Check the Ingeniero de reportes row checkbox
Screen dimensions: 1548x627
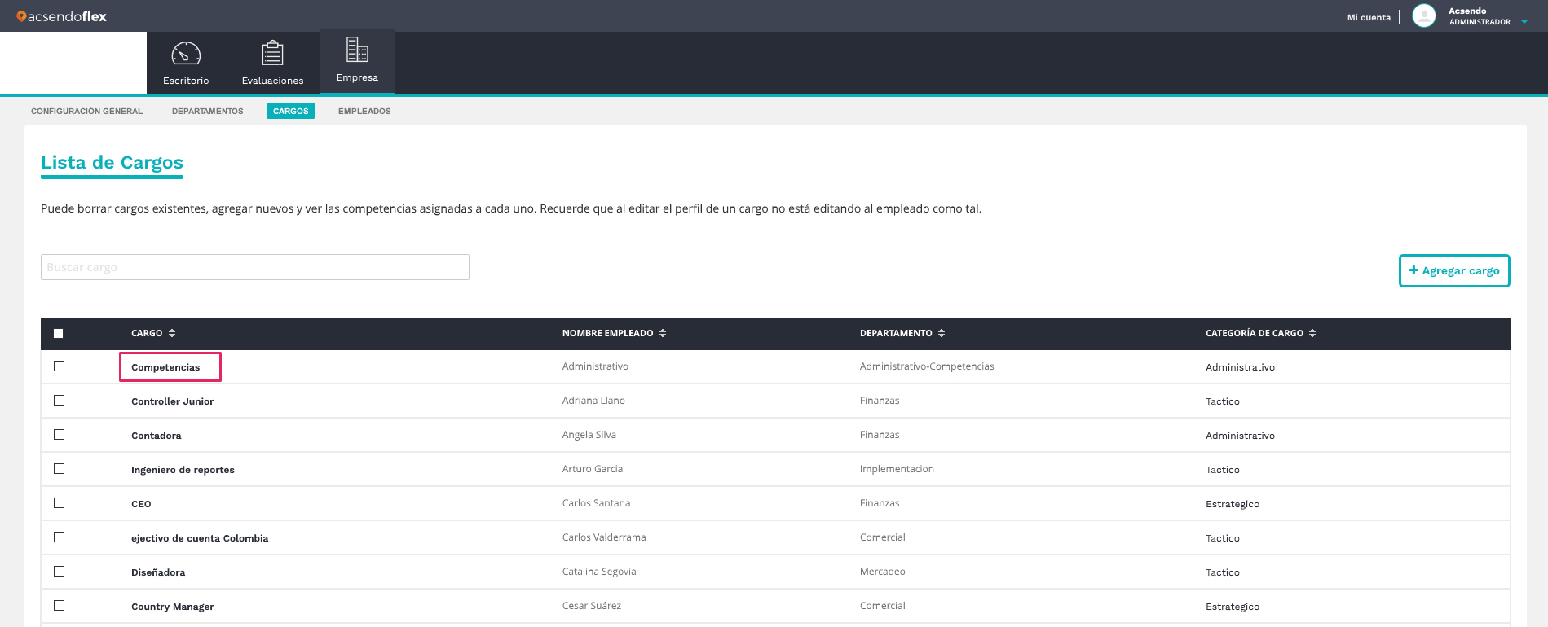[59, 469]
